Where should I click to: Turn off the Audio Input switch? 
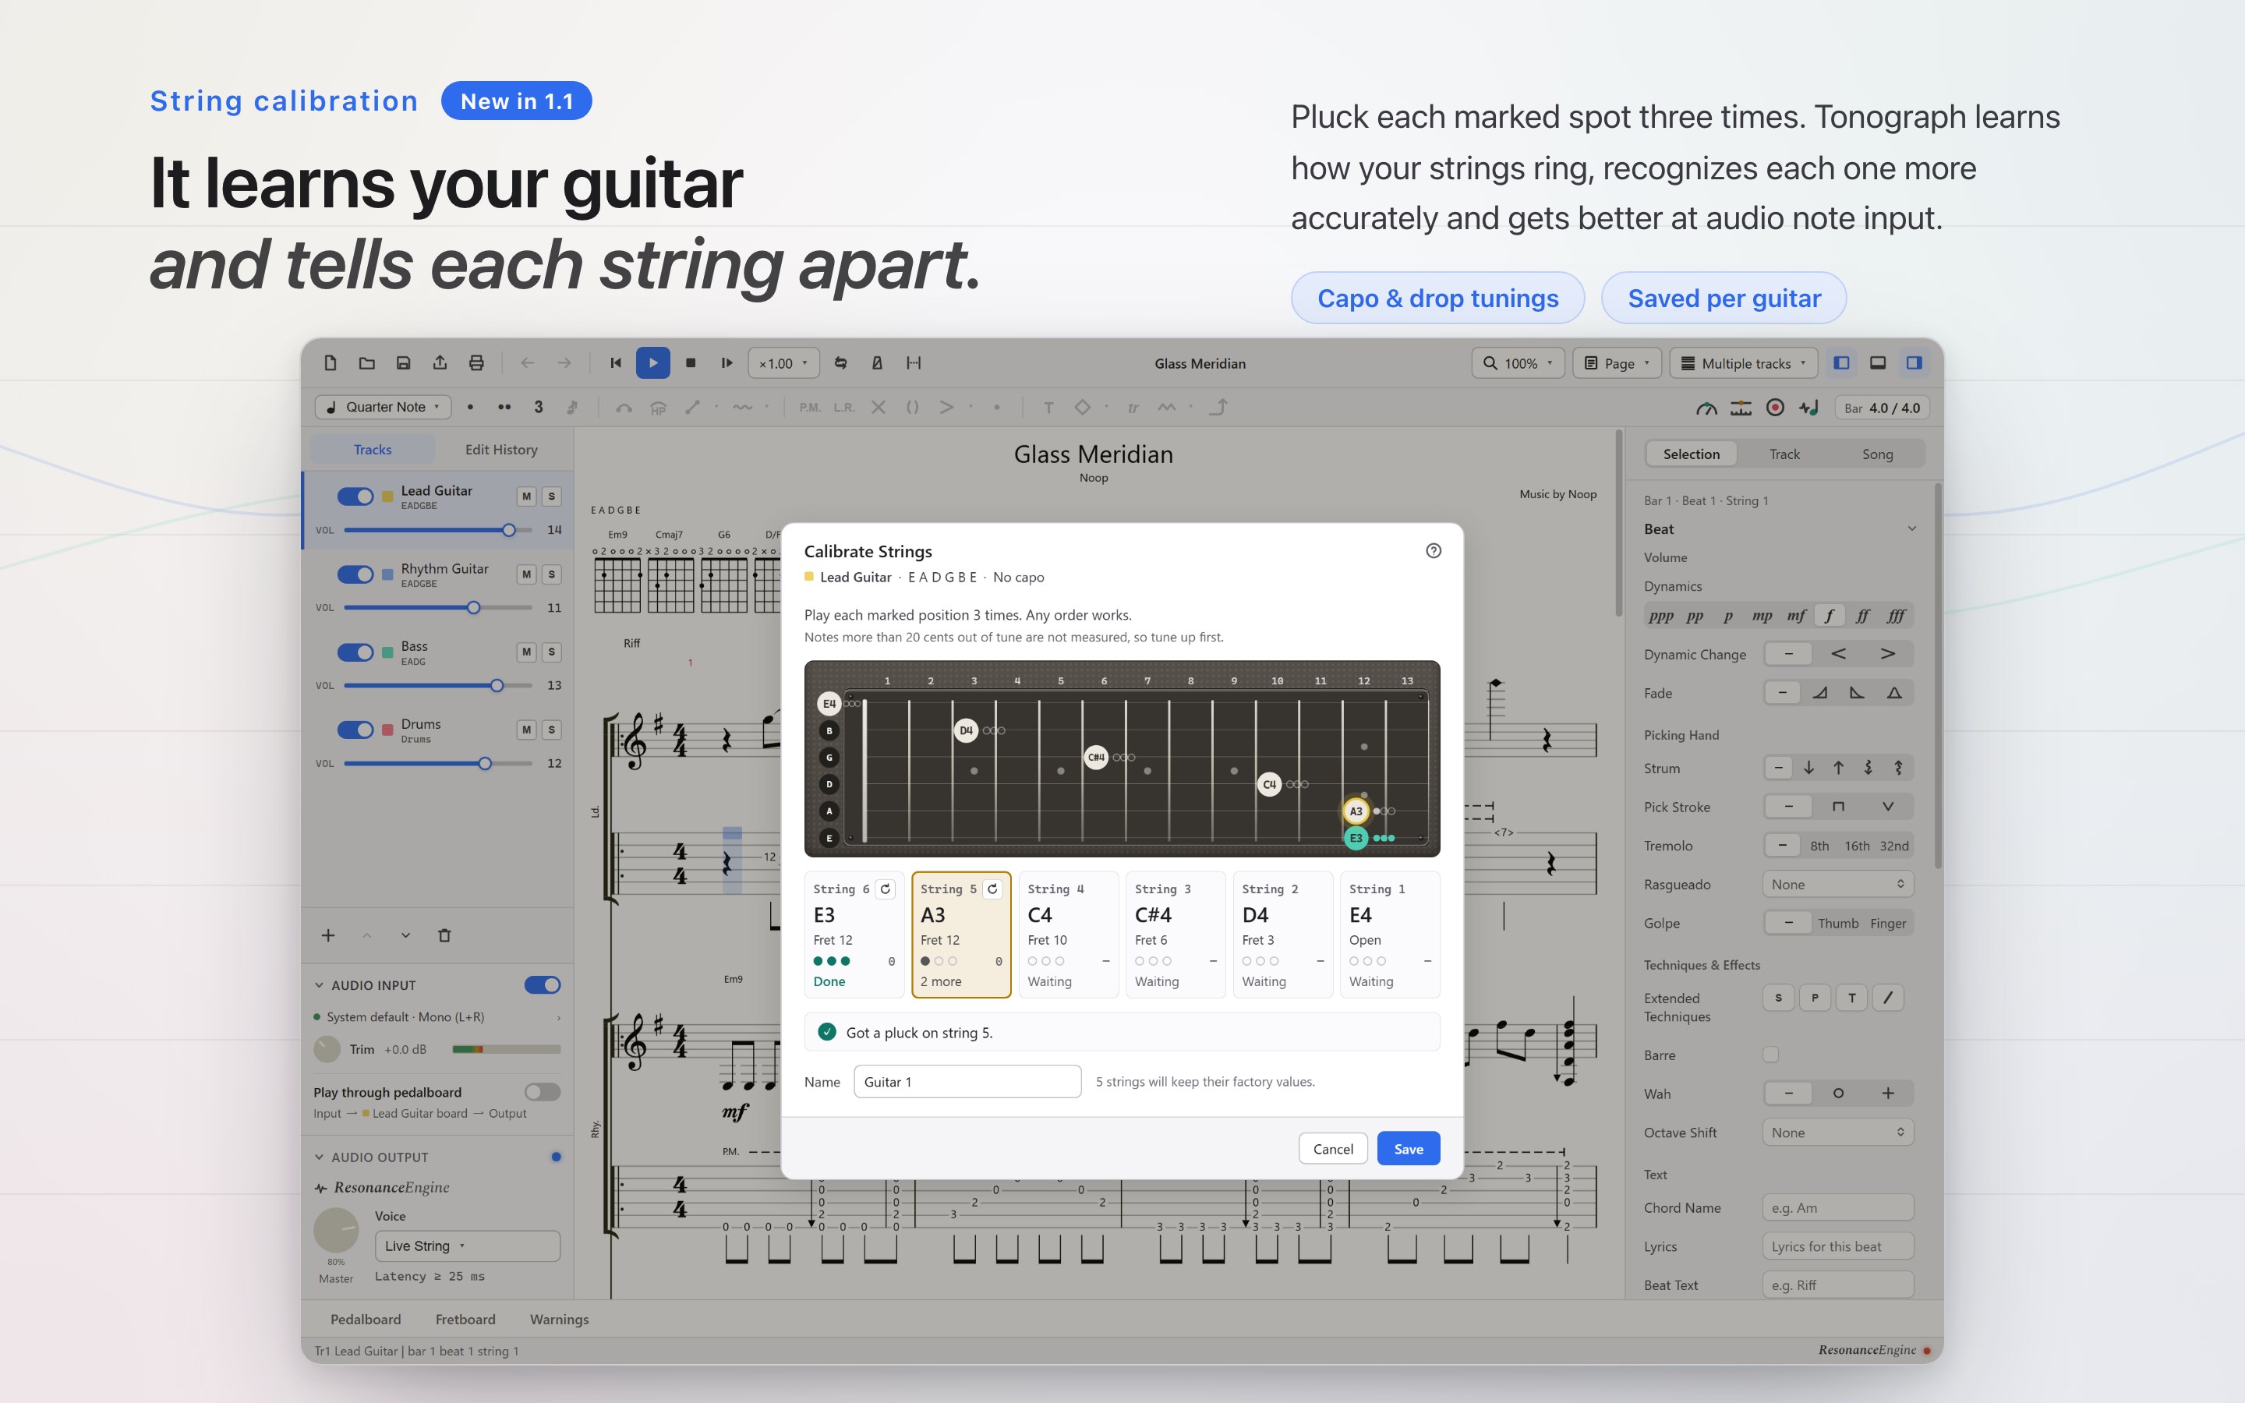point(542,984)
